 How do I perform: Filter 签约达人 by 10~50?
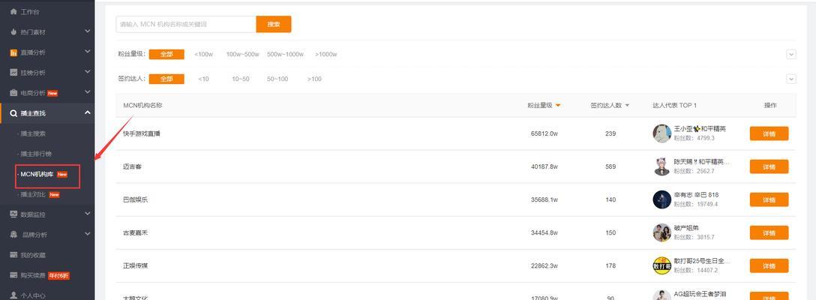coord(241,79)
